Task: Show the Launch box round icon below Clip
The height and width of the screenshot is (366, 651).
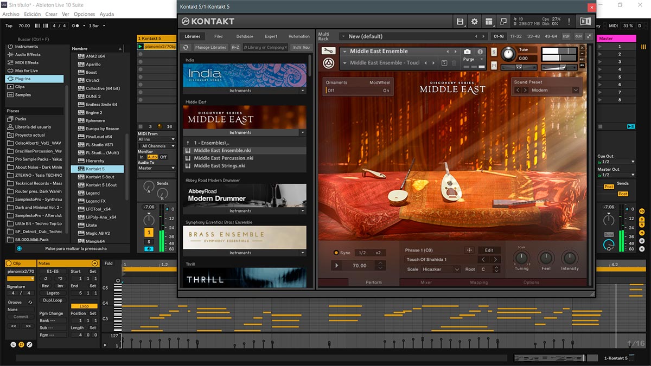Action: [x=14, y=344]
